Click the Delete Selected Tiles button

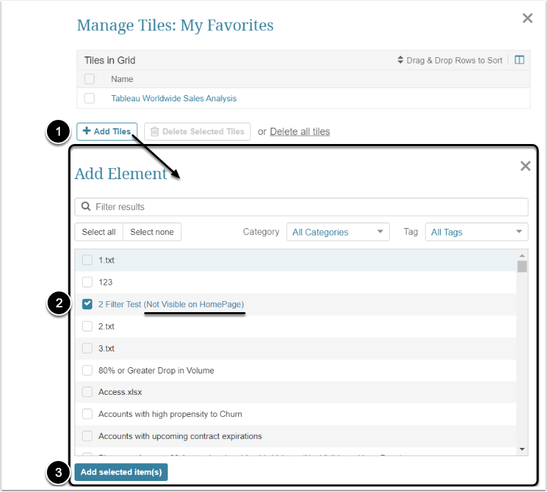tap(197, 132)
